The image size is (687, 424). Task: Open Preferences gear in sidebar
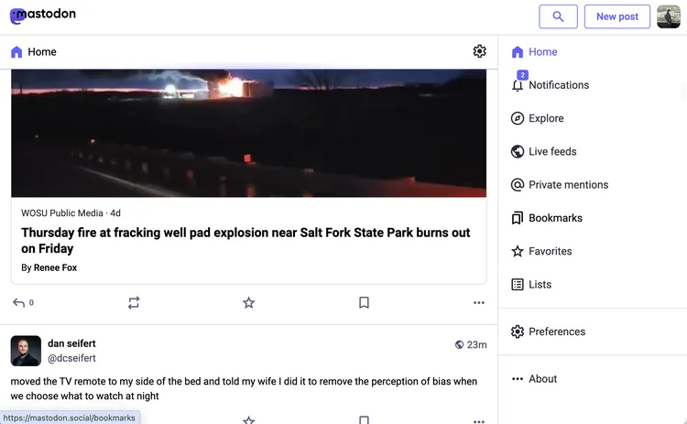point(556,332)
